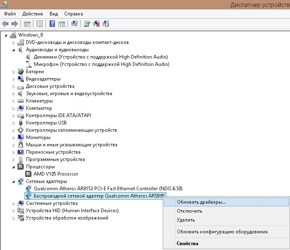Click the Клавиатуры keyboard icon
The image size is (290, 250).
click(21, 101)
